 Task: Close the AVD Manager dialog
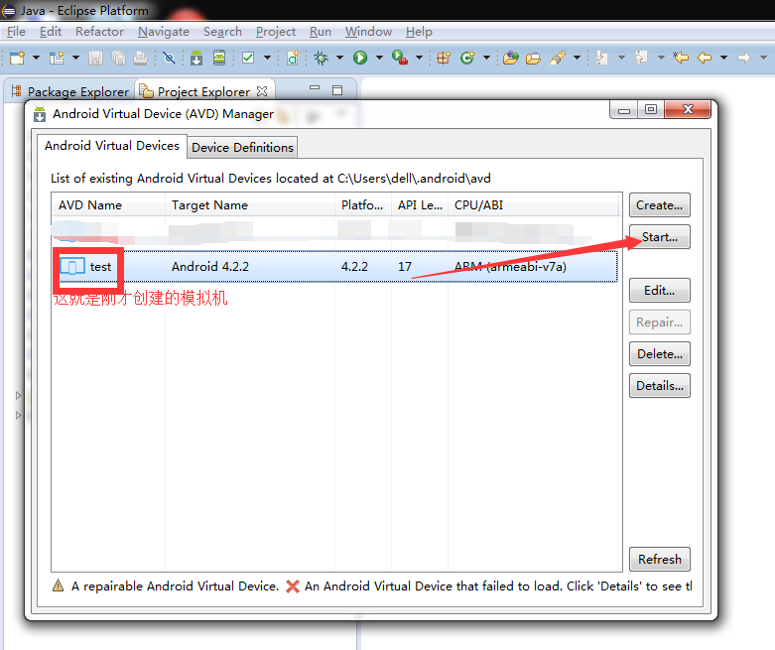688,109
